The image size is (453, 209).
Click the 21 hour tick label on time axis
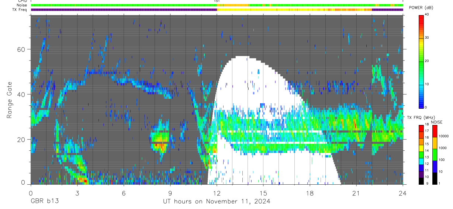(356, 193)
